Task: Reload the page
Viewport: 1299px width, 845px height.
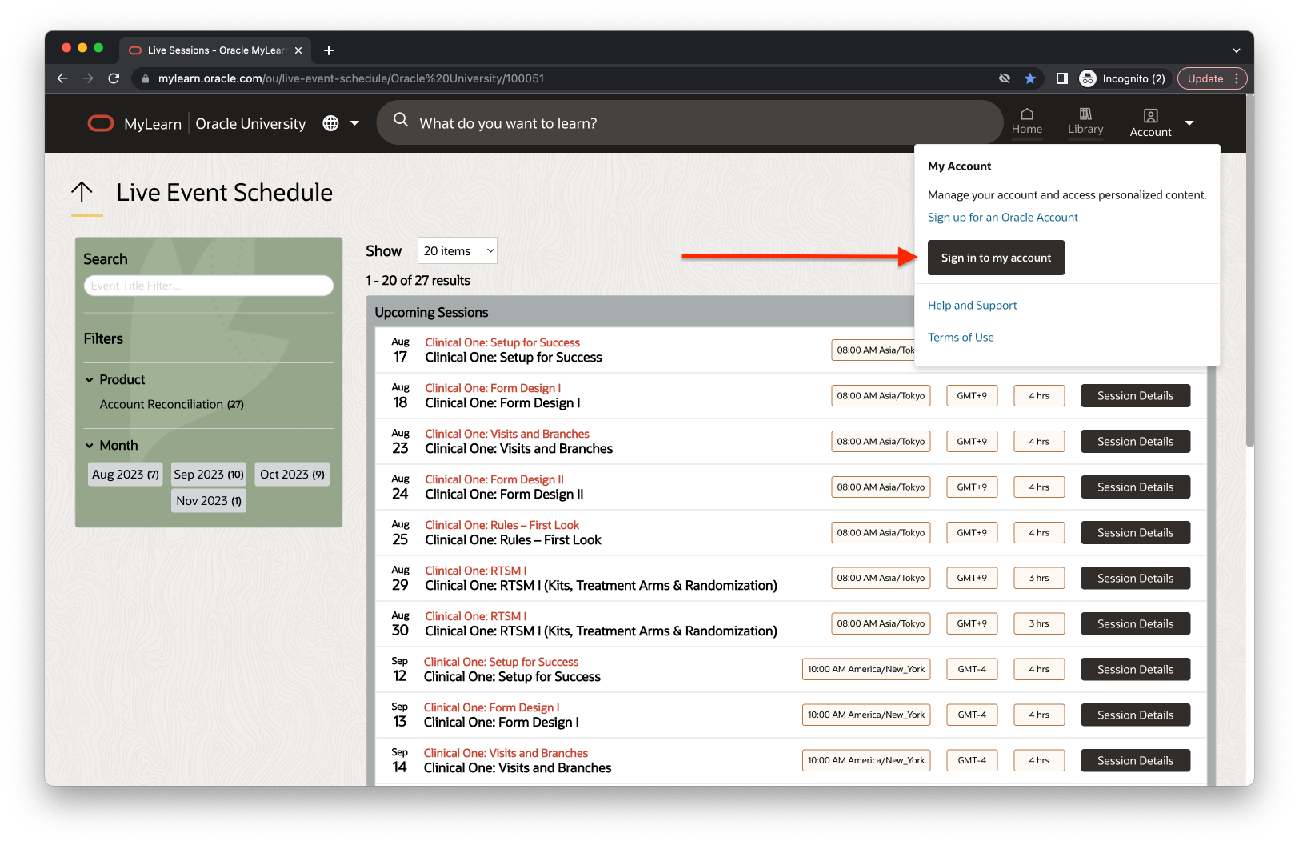Action: (x=114, y=78)
